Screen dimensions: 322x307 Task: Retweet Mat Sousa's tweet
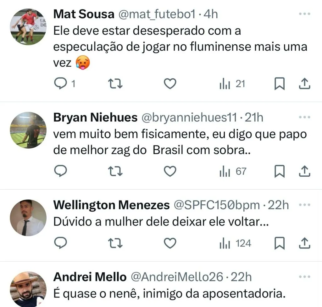[115, 84]
